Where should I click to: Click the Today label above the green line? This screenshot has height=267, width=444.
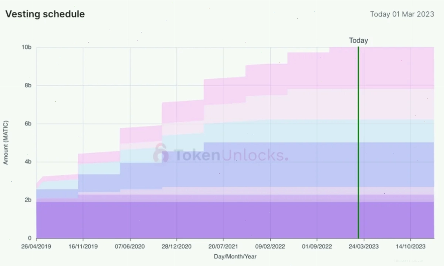click(x=359, y=41)
